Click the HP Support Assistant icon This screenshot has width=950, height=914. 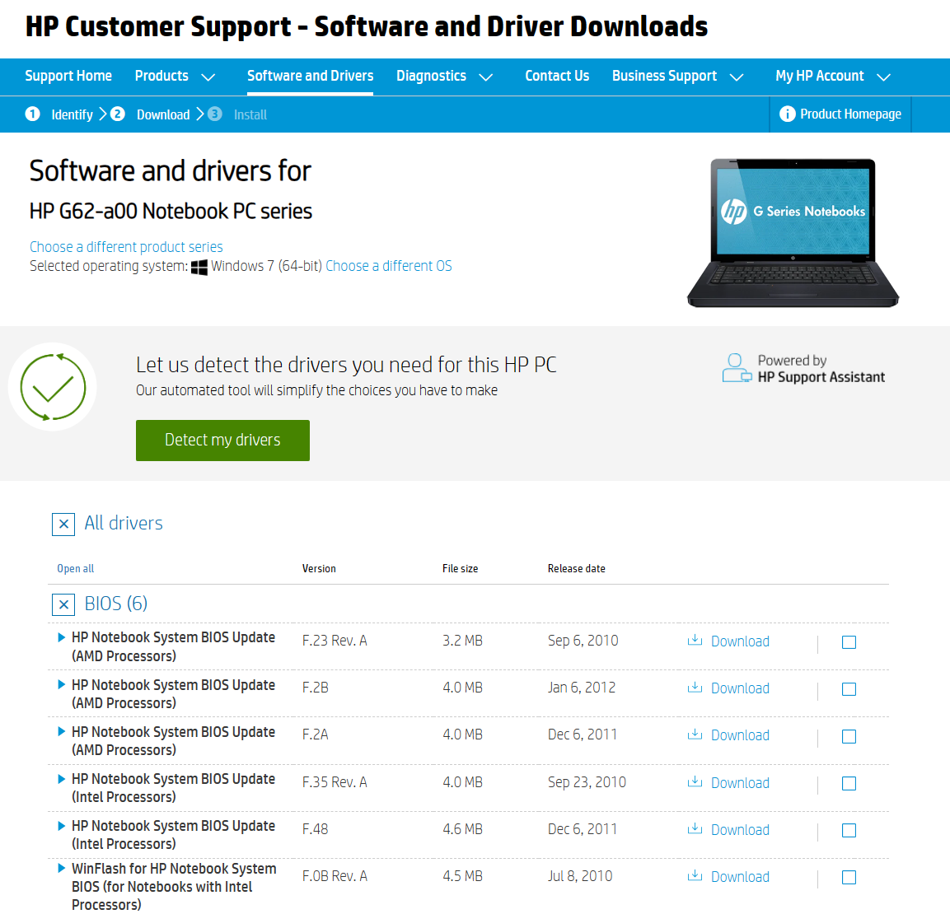coord(737,368)
